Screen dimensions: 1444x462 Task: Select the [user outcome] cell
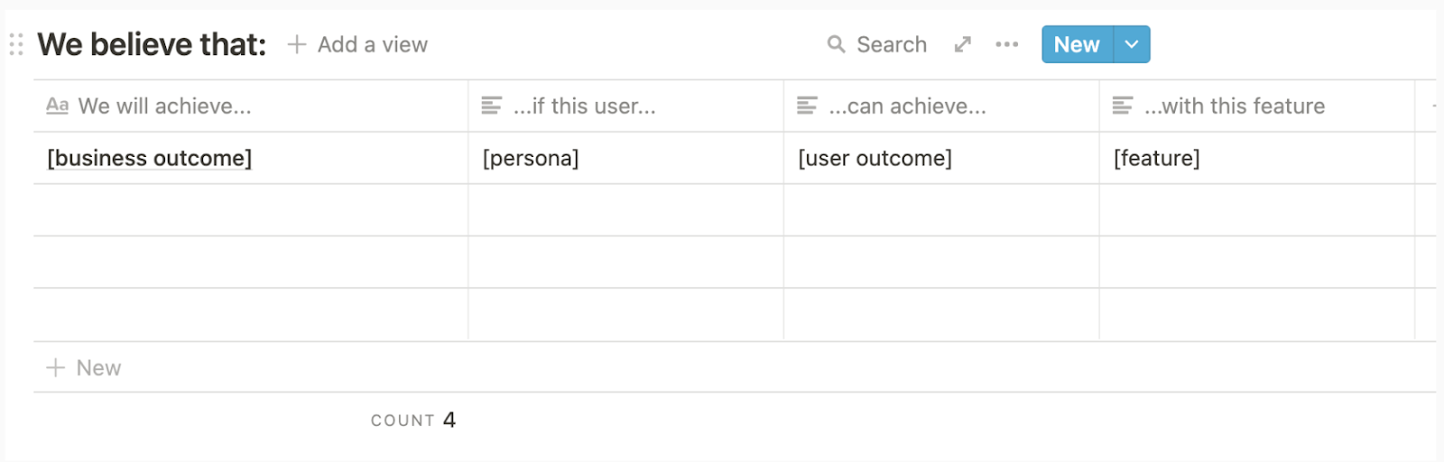point(940,158)
